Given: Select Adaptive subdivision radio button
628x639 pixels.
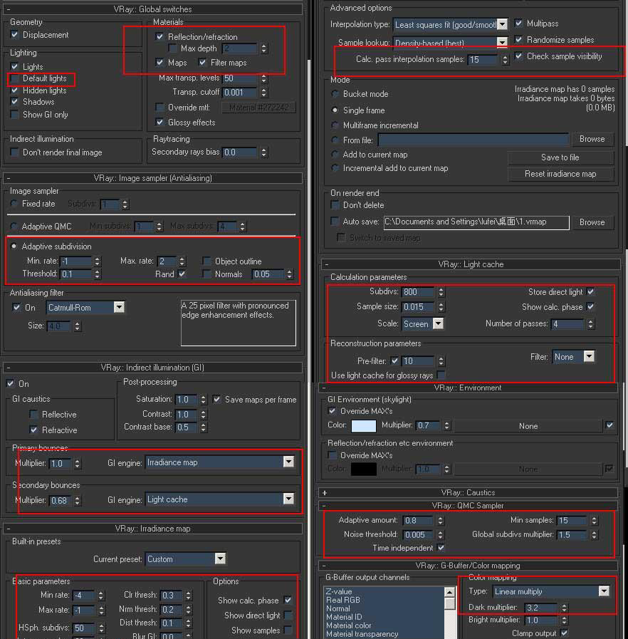Looking at the screenshot, I should pos(14,246).
